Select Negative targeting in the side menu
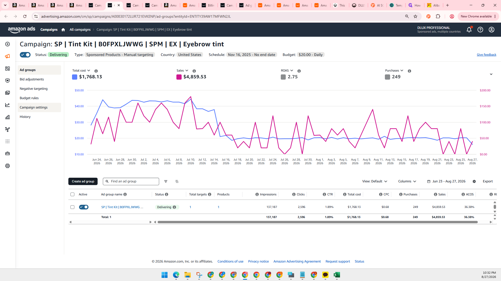This screenshot has width=501, height=281. [39, 89]
